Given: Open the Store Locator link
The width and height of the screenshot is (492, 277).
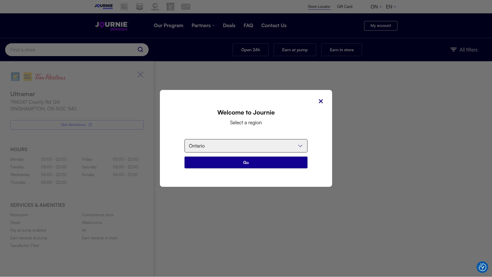Looking at the screenshot, I should click(x=319, y=7).
